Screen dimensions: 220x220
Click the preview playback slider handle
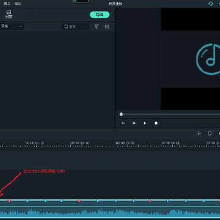click(x=121, y=114)
